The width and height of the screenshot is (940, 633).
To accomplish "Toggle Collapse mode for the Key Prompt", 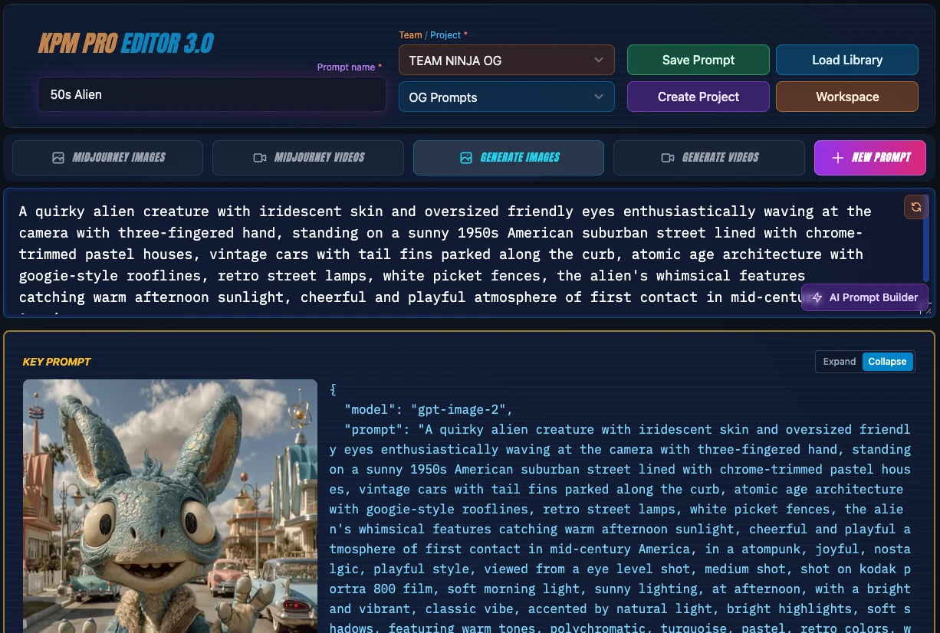I will (887, 361).
